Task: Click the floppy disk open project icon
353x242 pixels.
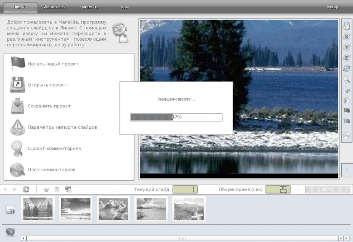Action: [x=18, y=85]
